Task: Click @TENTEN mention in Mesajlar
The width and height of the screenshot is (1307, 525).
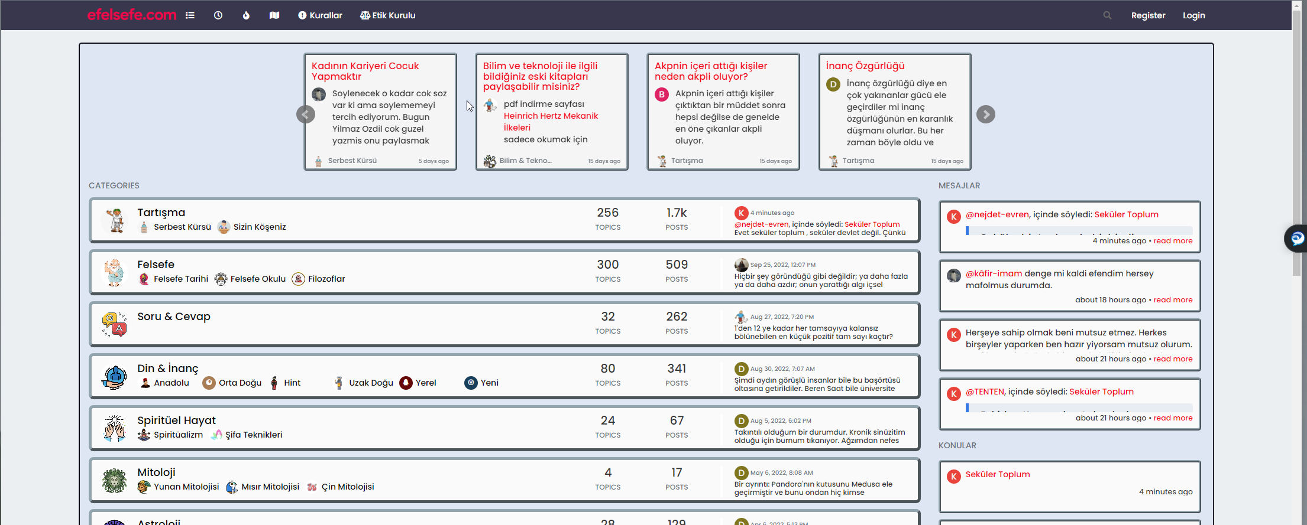Action: coord(985,392)
